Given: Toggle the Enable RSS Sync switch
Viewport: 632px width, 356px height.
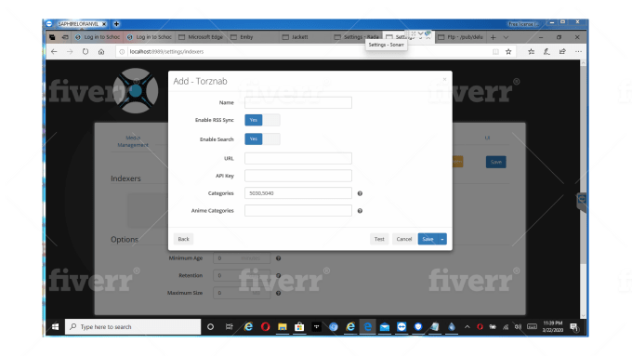Looking at the screenshot, I should [262, 120].
